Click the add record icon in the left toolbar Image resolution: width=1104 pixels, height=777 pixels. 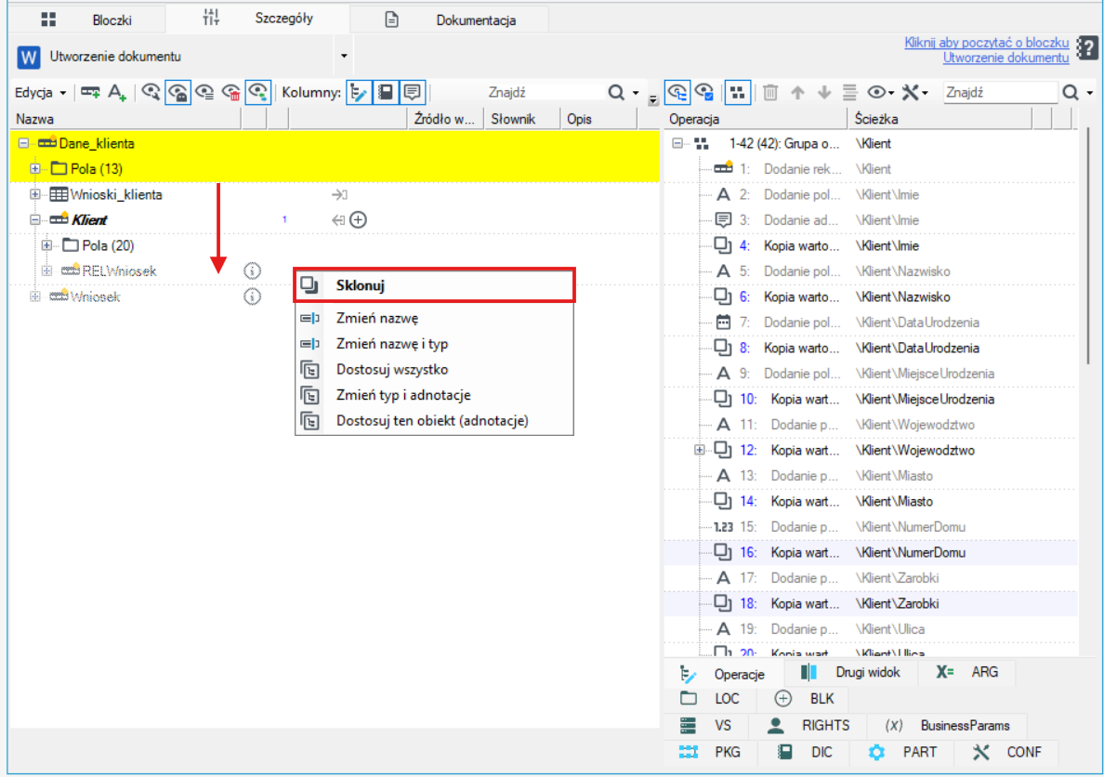(90, 92)
